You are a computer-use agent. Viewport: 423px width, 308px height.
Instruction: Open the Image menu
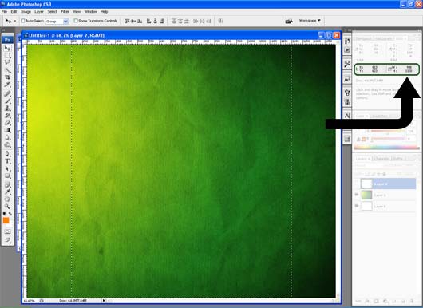click(x=26, y=12)
